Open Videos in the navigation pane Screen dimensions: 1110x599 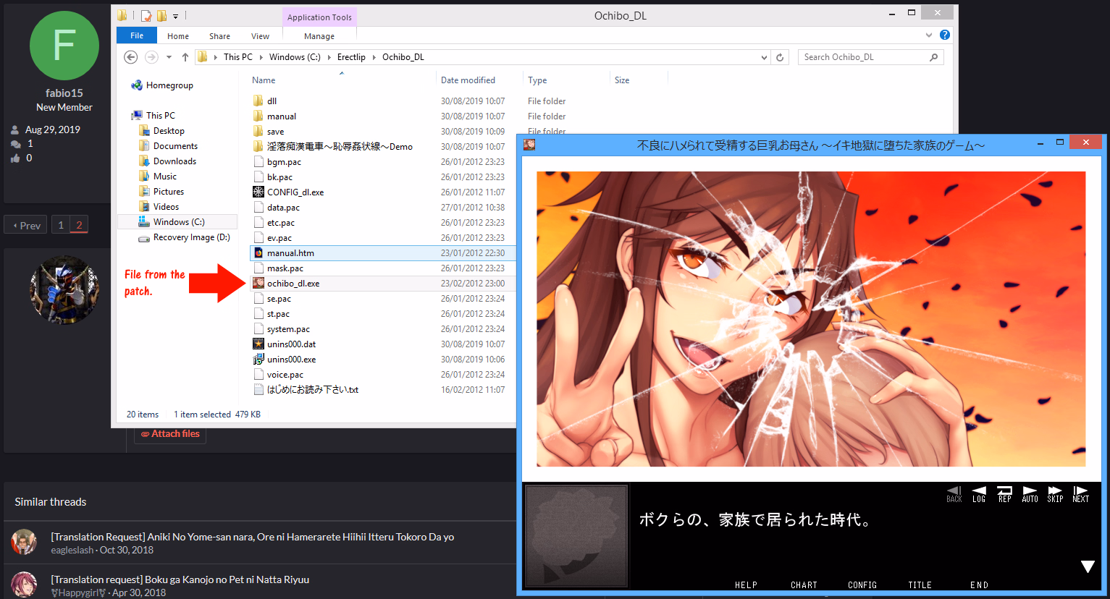(x=159, y=207)
